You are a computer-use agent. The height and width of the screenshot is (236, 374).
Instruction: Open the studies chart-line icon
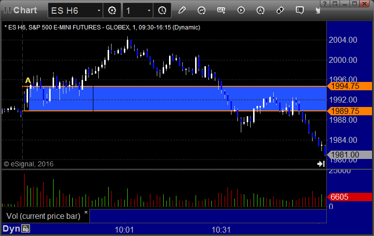tap(201, 10)
